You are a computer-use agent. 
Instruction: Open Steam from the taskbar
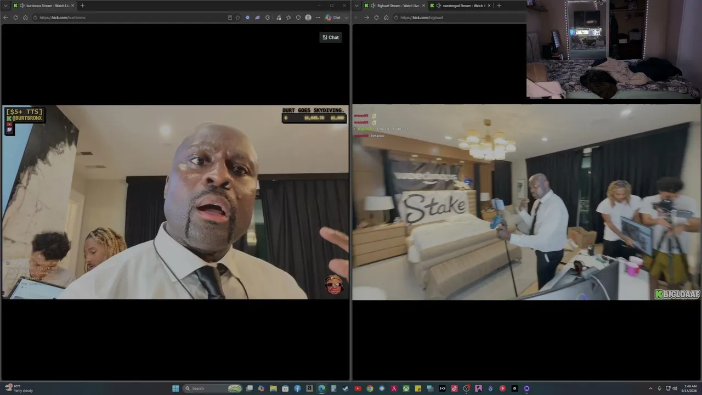[346, 388]
